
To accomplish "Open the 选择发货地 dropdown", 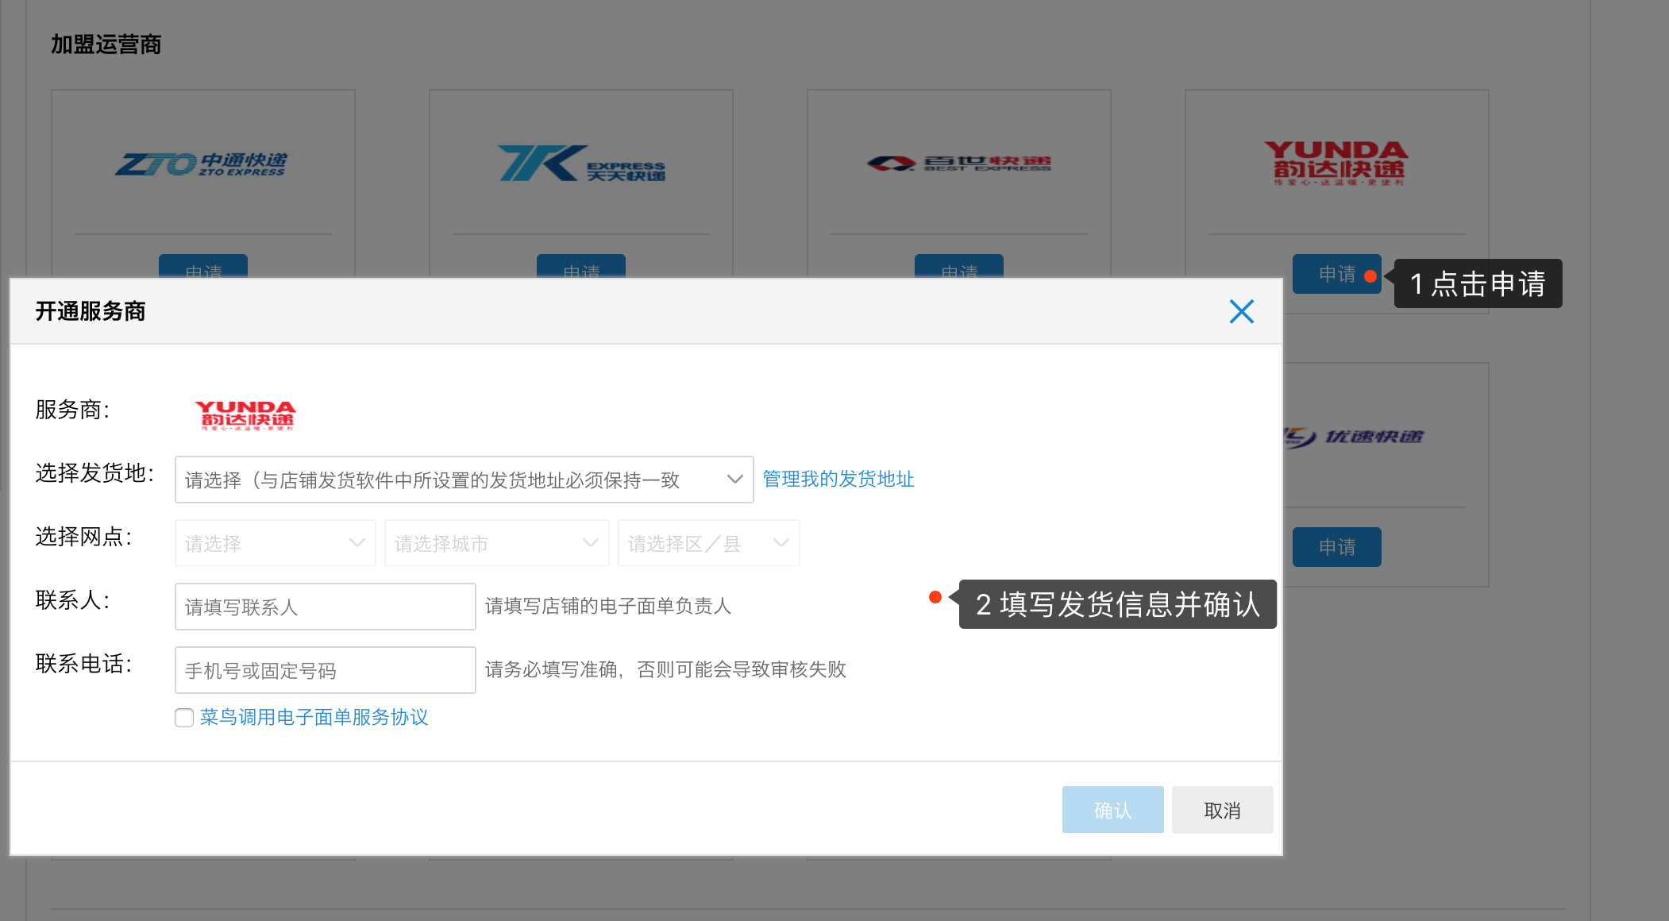I will click(464, 480).
